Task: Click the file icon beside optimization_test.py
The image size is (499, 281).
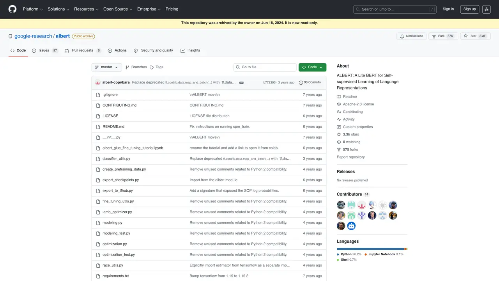Action: [98, 255]
